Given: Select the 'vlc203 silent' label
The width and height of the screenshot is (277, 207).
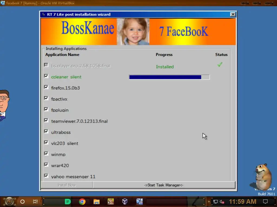Looking at the screenshot, I should (65, 143).
